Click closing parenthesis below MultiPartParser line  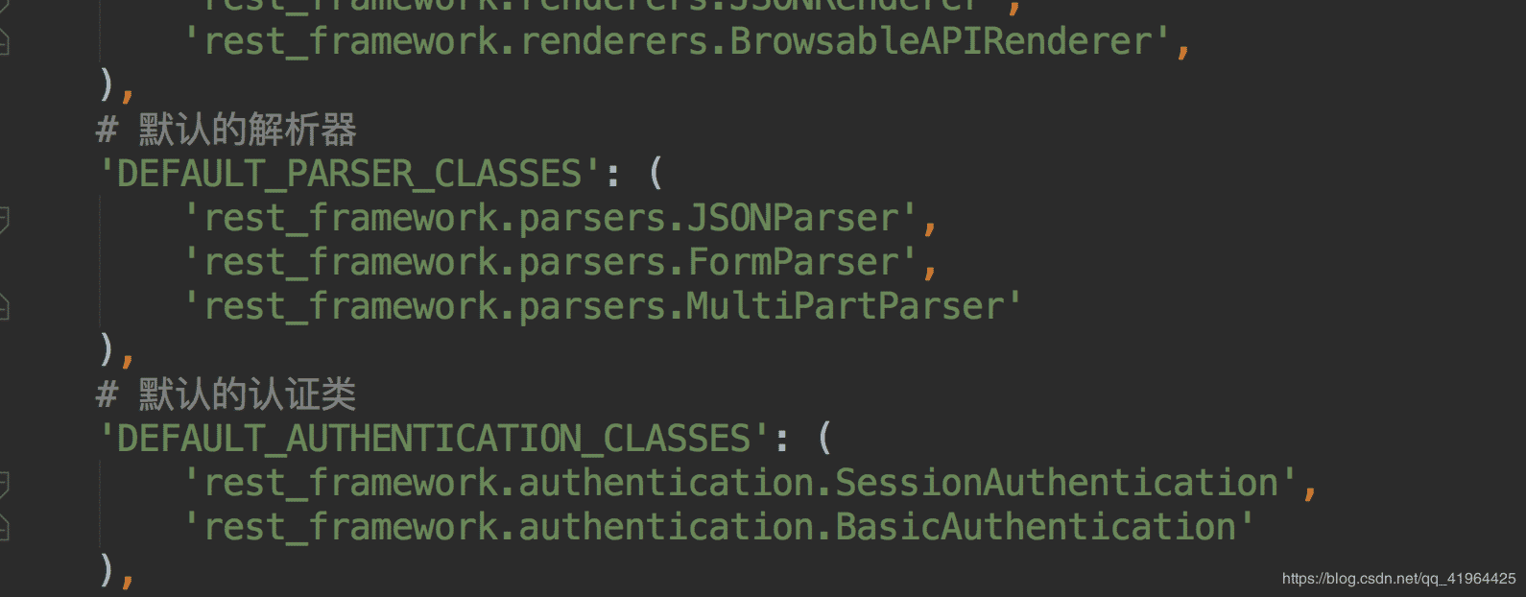tap(107, 349)
